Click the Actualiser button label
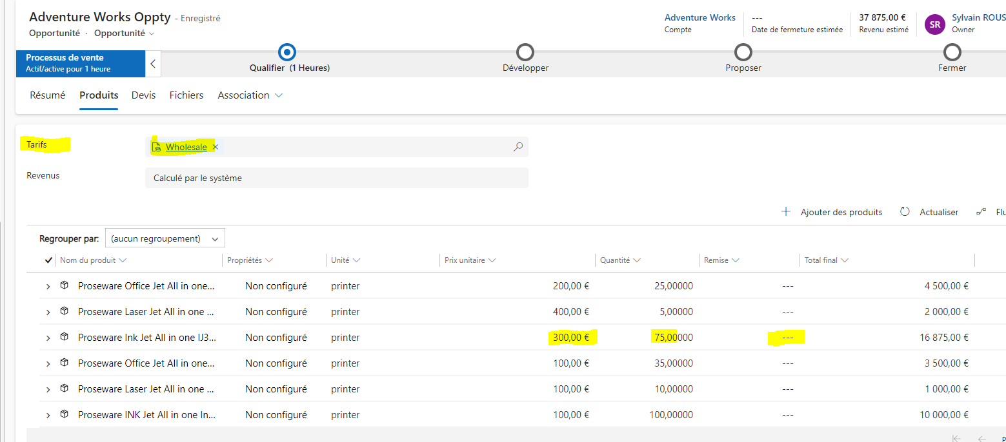The image size is (1006, 442). pyautogui.click(x=939, y=212)
